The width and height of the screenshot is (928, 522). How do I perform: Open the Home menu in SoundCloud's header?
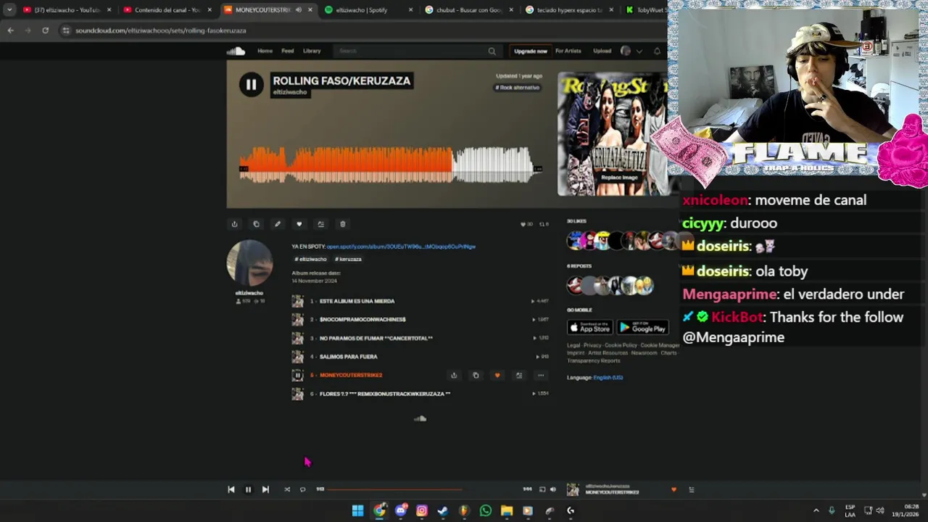pos(265,51)
